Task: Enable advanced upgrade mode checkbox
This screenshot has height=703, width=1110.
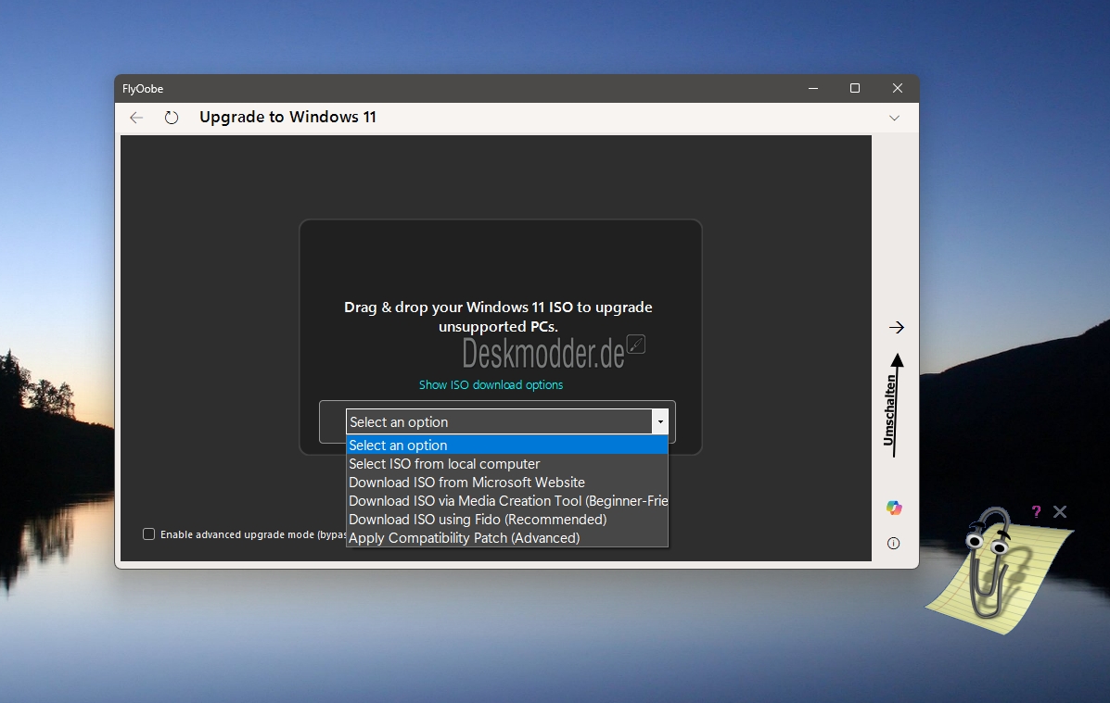Action: coord(148,534)
